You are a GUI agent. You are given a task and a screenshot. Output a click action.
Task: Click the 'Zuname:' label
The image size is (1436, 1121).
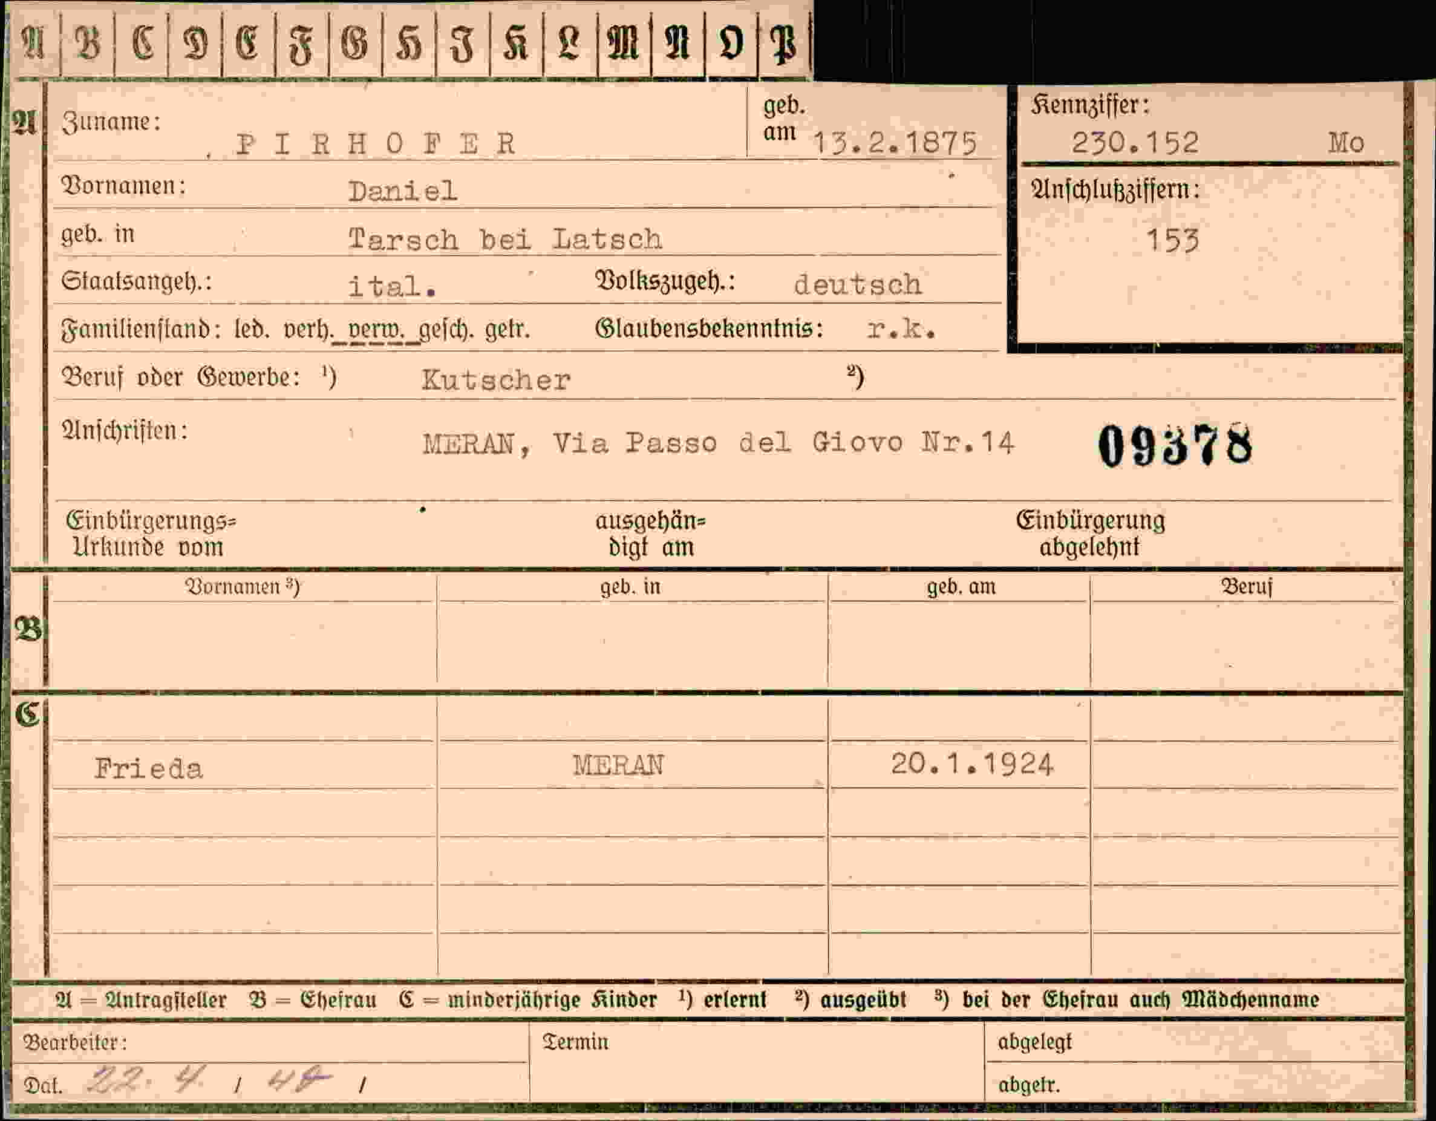point(111,122)
